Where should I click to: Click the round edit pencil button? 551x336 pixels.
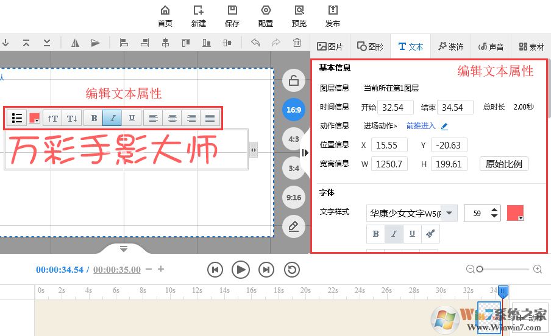click(293, 226)
